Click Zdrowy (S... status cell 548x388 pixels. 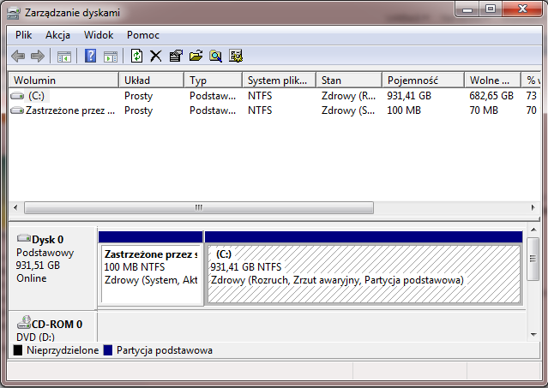pyautogui.click(x=348, y=110)
